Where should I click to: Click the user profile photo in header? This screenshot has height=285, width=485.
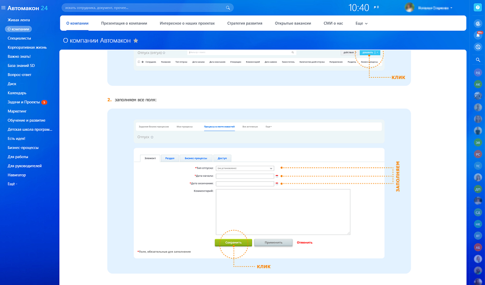(409, 8)
